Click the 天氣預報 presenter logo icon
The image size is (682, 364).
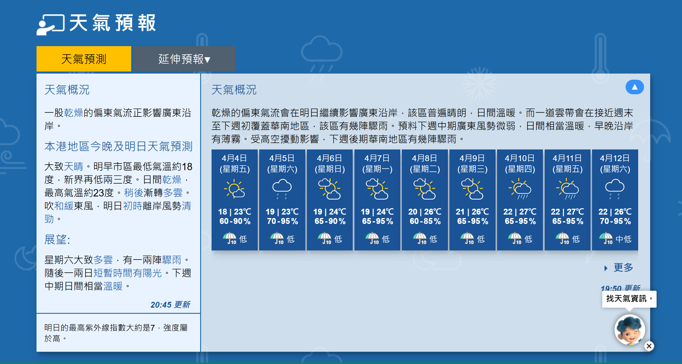(51, 25)
